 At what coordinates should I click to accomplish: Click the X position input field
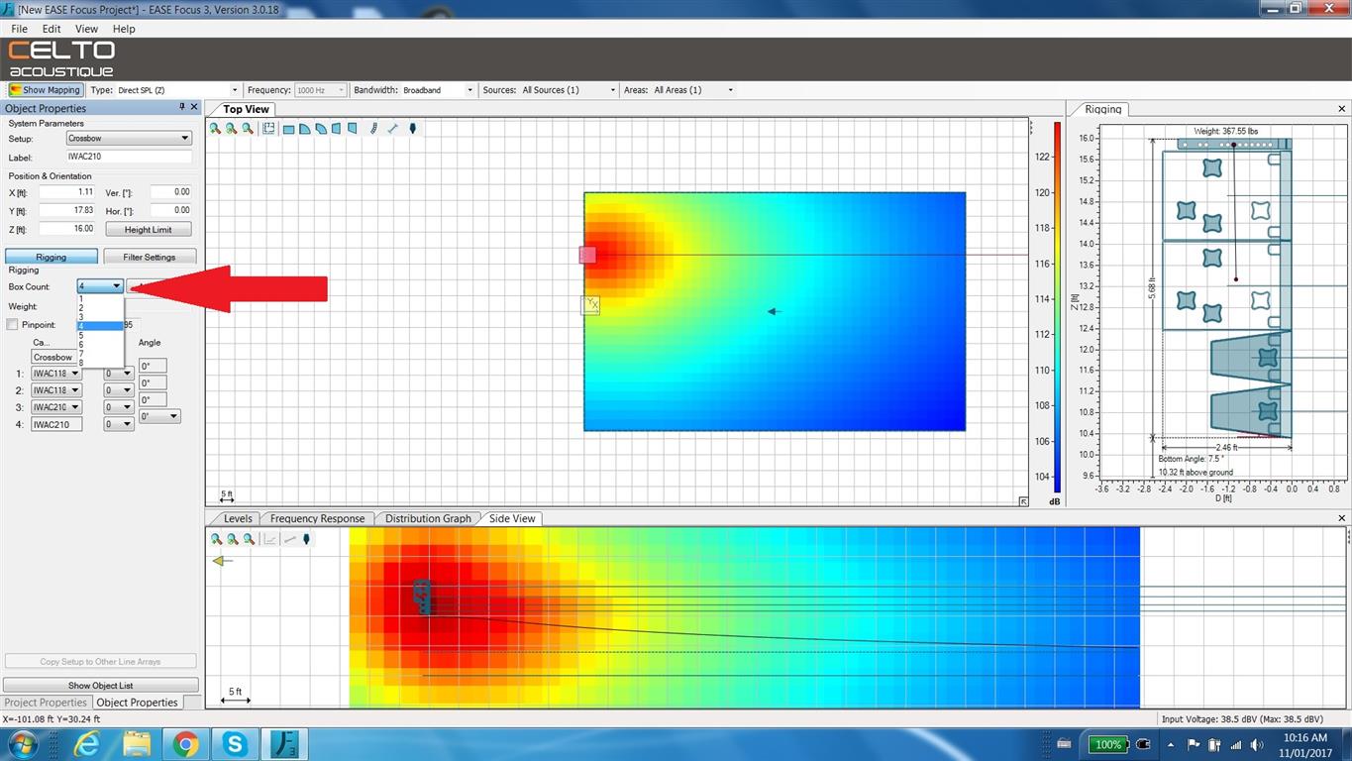(x=68, y=192)
